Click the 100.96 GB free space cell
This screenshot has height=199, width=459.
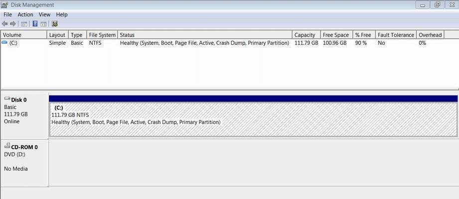pos(334,43)
